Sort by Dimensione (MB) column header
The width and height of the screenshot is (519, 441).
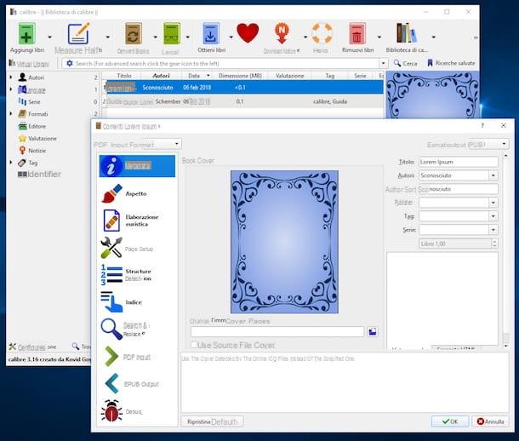tap(240, 76)
